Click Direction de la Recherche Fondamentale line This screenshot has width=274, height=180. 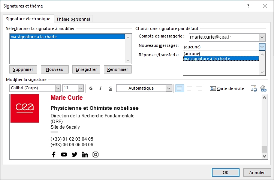click(93, 116)
